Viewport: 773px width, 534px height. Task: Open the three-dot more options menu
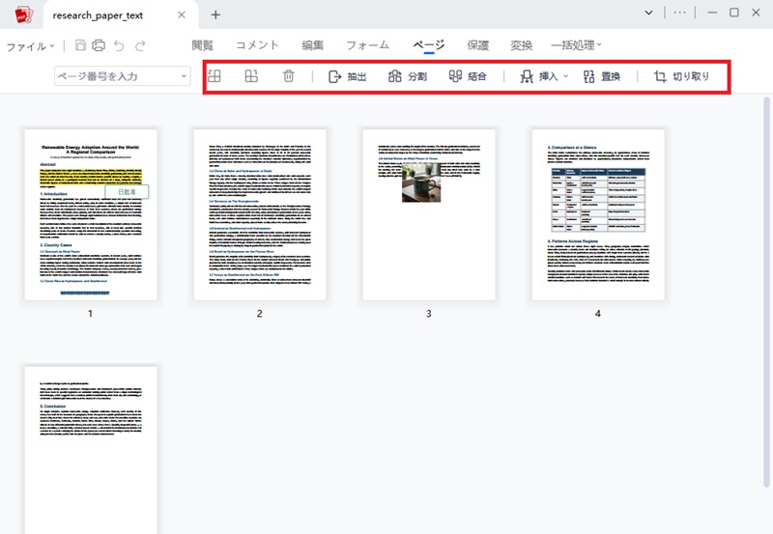coord(680,13)
